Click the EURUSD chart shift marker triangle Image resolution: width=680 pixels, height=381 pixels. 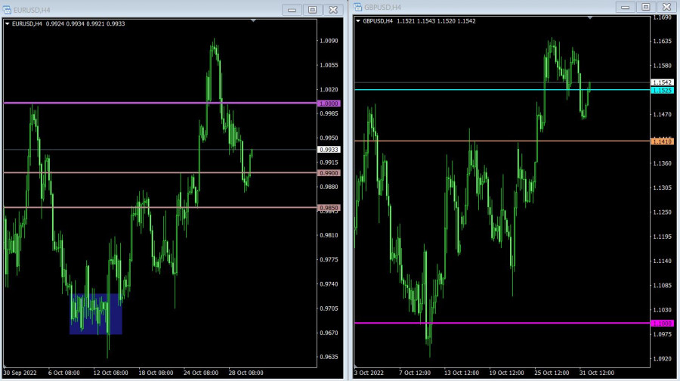click(253, 21)
